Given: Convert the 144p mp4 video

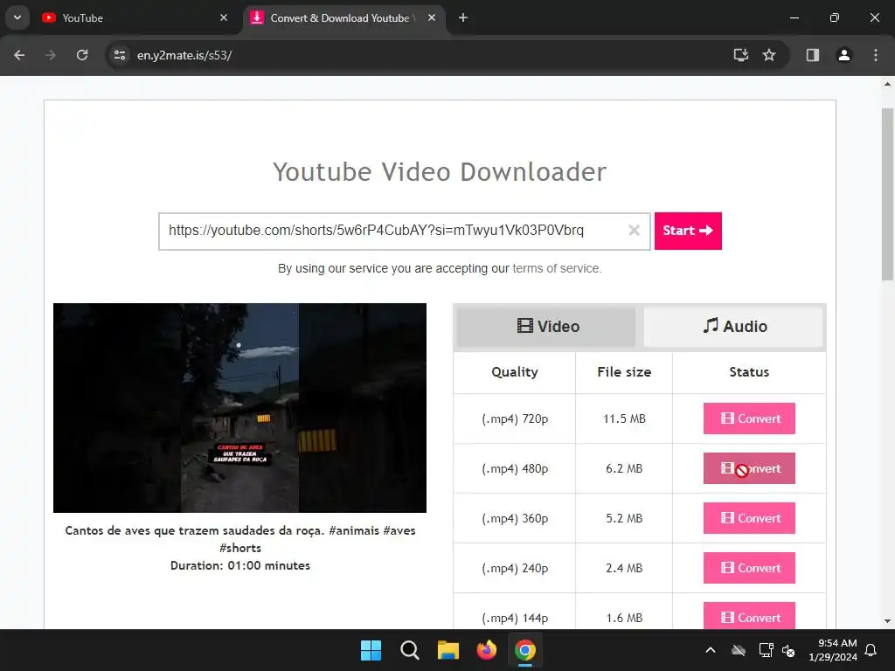Looking at the screenshot, I should point(749,616).
